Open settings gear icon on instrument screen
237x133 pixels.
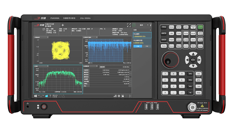point(119,96)
